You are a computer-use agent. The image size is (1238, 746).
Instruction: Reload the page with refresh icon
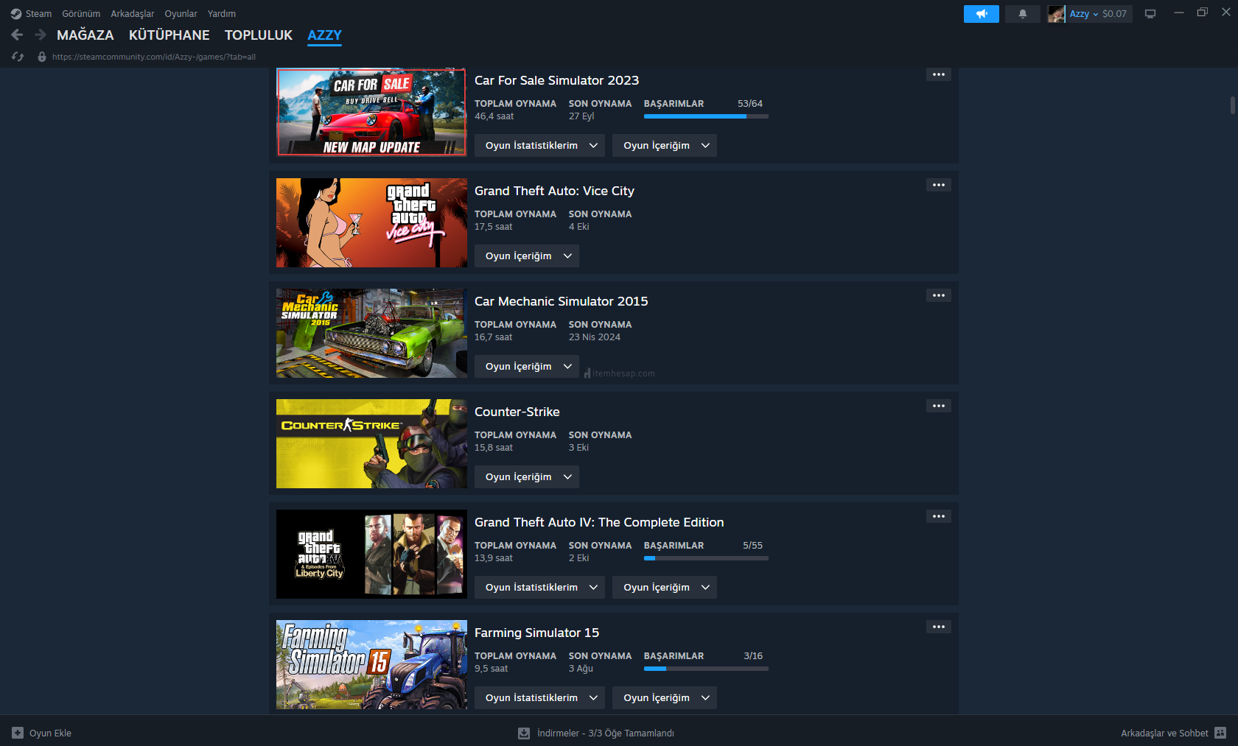[x=18, y=57]
